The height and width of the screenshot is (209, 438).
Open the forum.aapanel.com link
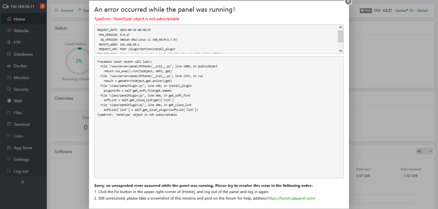click(291, 198)
